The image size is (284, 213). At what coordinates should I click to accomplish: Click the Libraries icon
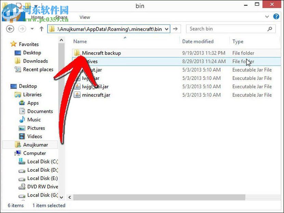click(17, 95)
